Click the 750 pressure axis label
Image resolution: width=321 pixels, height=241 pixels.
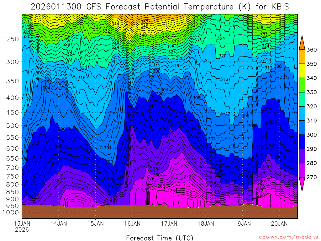13,176
